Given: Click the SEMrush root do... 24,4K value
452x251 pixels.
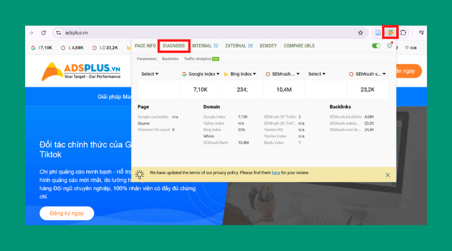Looking at the screenshot, I should pyautogui.click(x=369, y=130).
